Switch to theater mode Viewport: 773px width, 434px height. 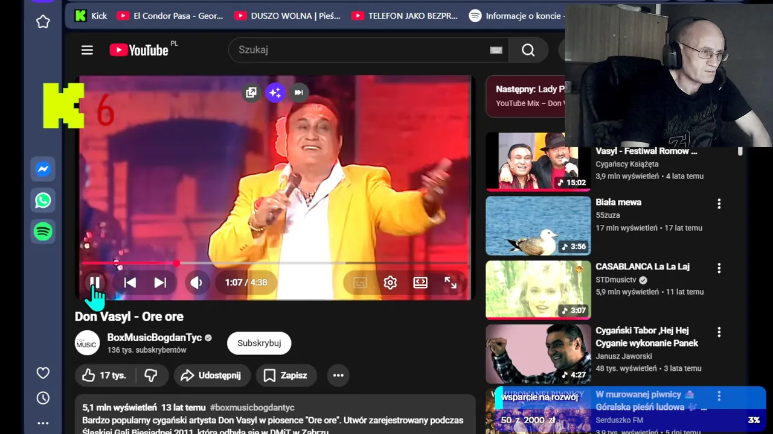[420, 282]
